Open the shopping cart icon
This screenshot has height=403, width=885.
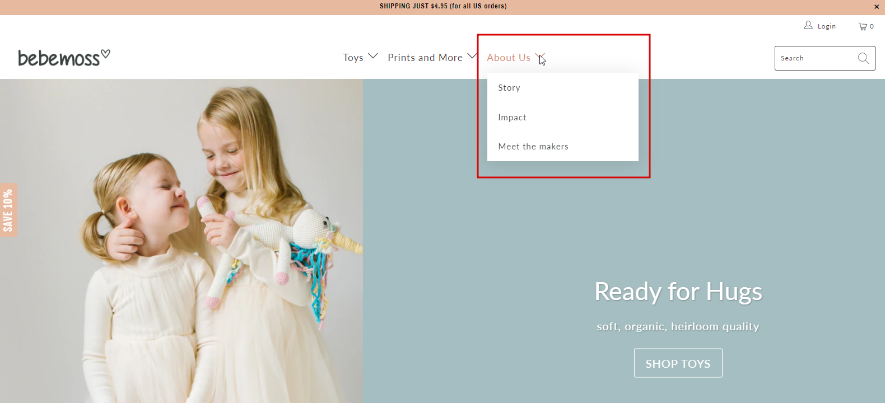[x=863, y=26]
